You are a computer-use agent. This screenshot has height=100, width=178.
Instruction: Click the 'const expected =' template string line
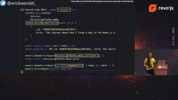70,49
